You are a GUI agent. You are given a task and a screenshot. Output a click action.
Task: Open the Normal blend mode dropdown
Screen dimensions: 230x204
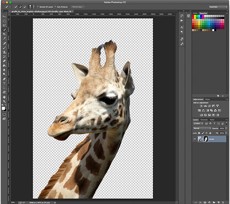click(202, 128)
